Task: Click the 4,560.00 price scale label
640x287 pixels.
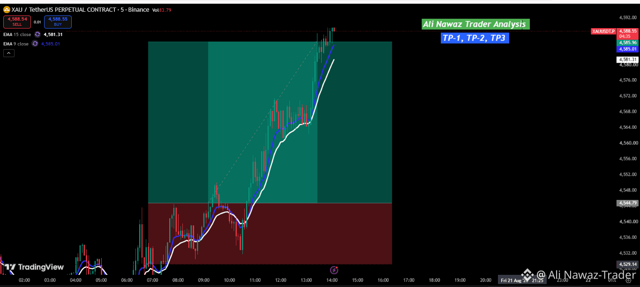Action: 627,143
